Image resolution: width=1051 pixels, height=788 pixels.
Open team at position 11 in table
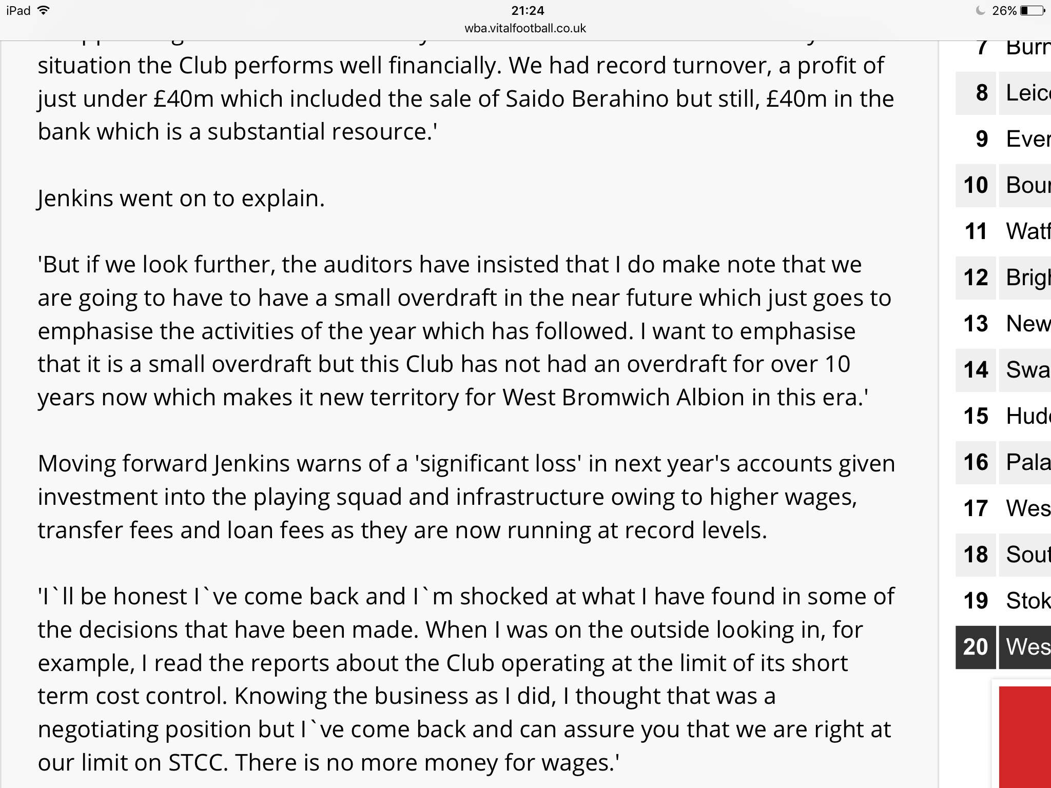[x=1003, y=231]
